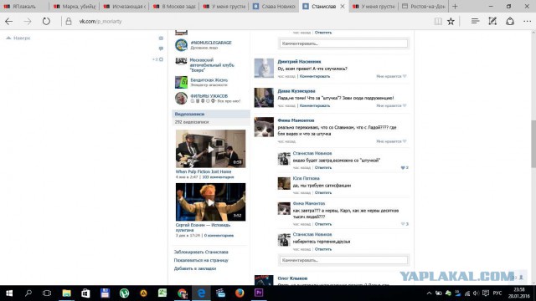
Task: Open the Сергей Есенин — Исповедь хулигана title
Action: (x=203, y=227)
